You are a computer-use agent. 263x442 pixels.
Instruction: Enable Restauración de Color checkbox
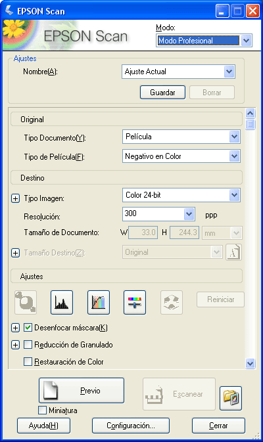coord(28,361)
